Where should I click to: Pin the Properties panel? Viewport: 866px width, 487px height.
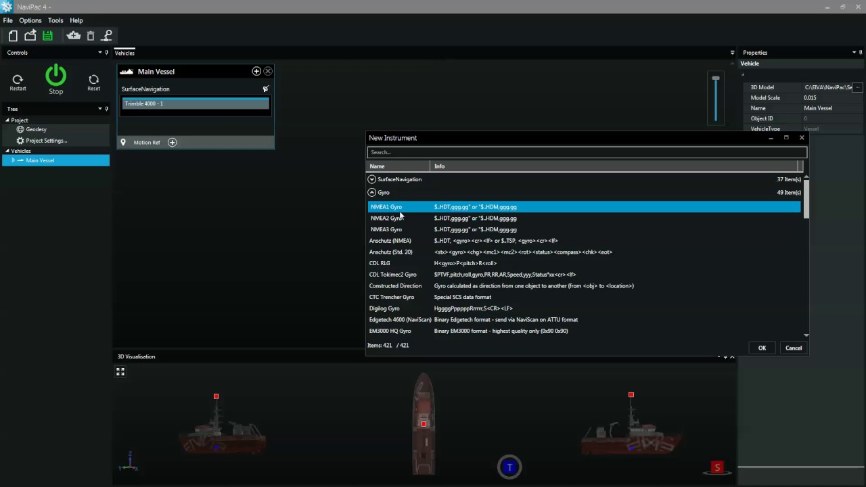click(x=861, y=52)
